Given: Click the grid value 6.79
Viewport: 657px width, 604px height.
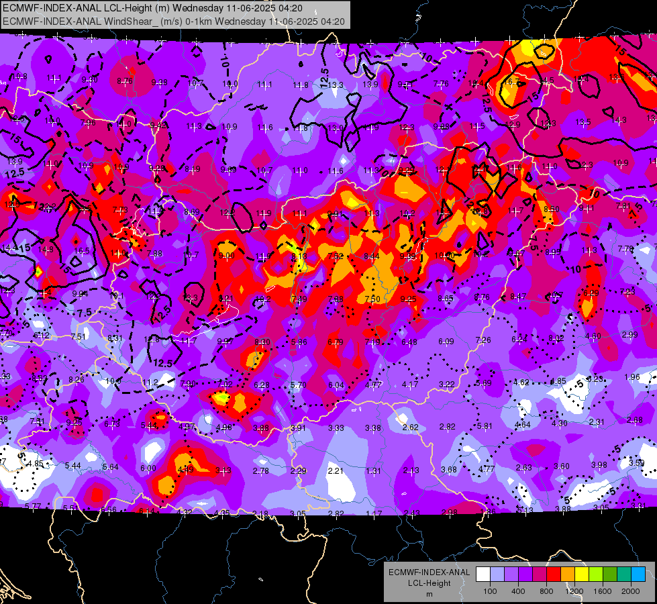Looking at the screenshot, I should pos(335,342).
